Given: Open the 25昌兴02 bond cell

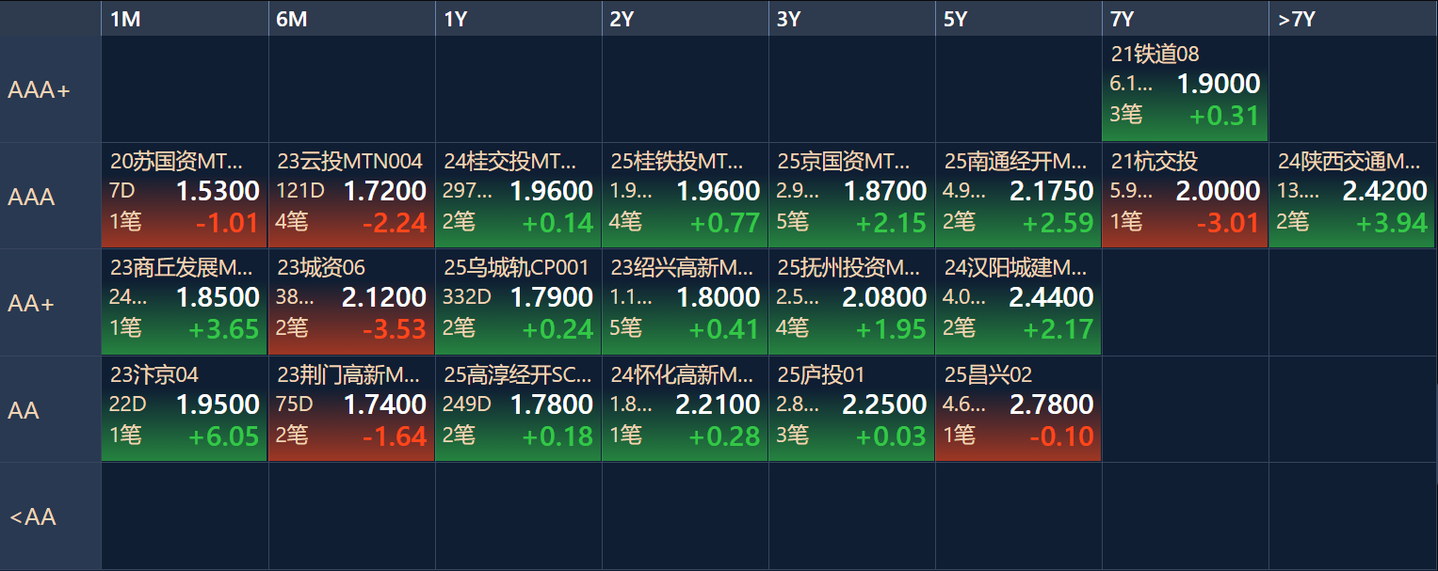Looking at the screenshot, I should click(1018, 408).
